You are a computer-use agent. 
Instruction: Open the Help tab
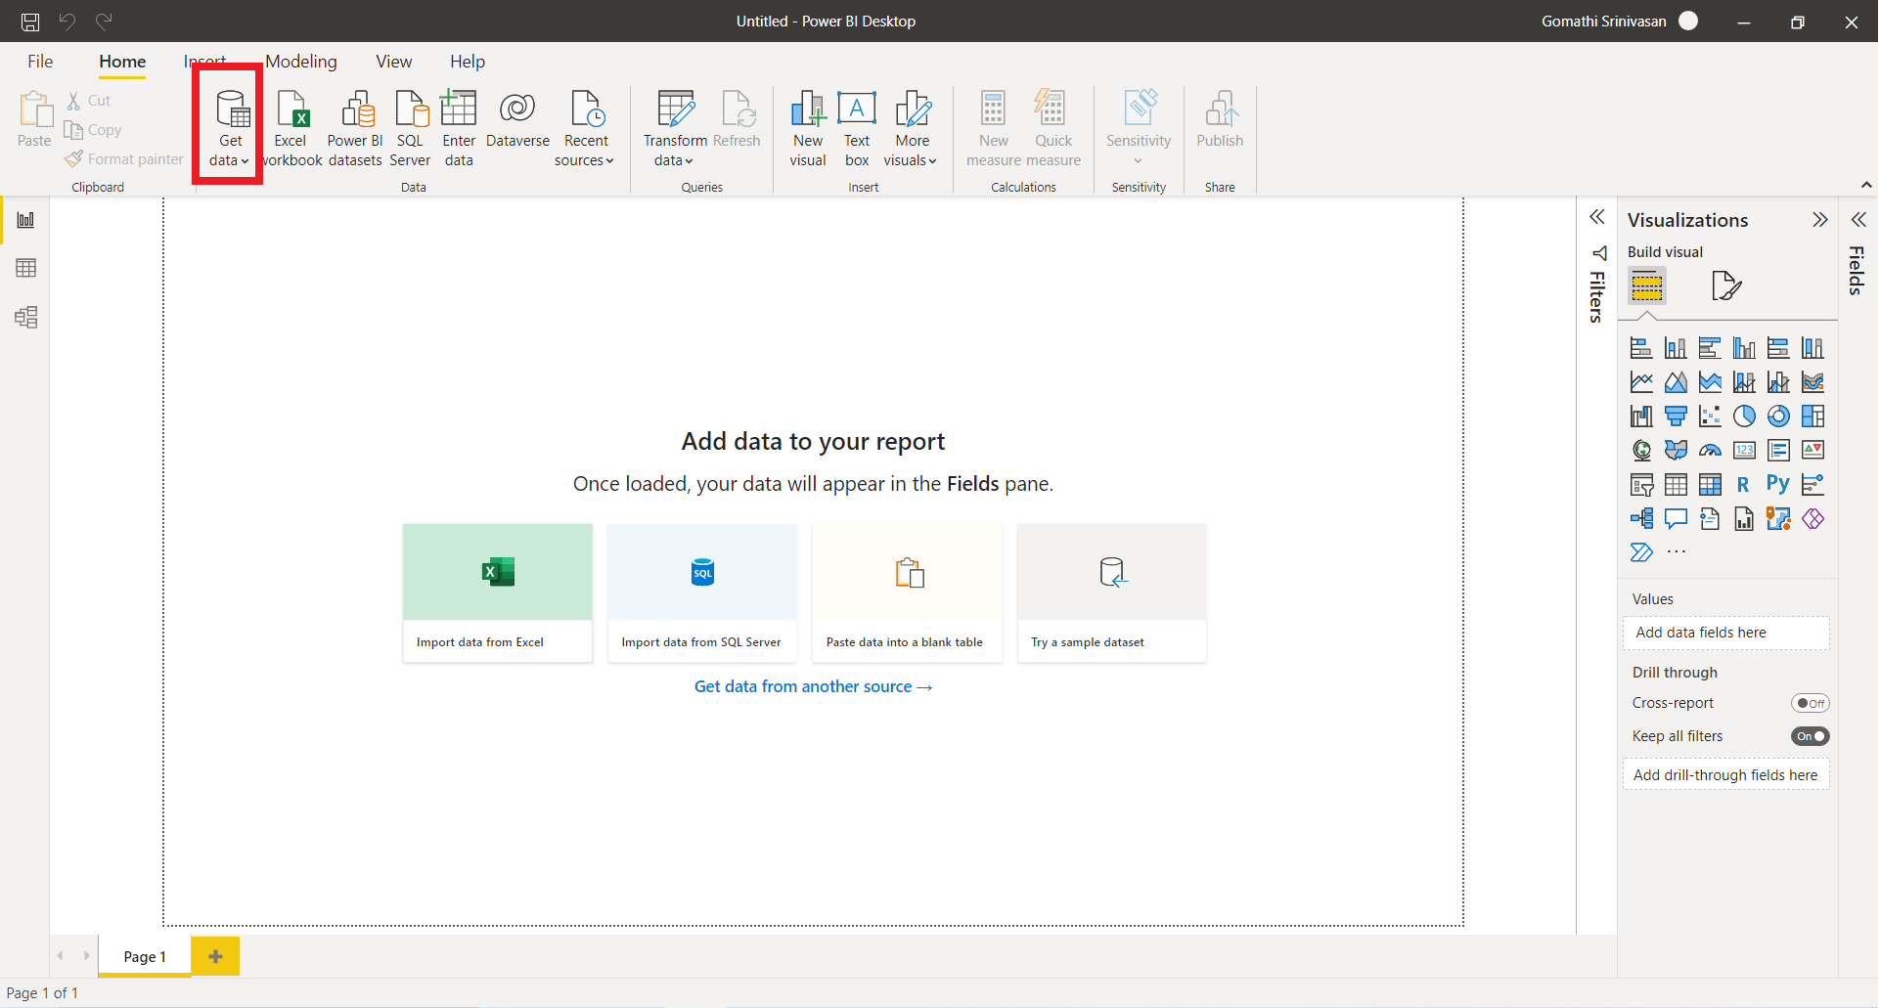(468, 62)
